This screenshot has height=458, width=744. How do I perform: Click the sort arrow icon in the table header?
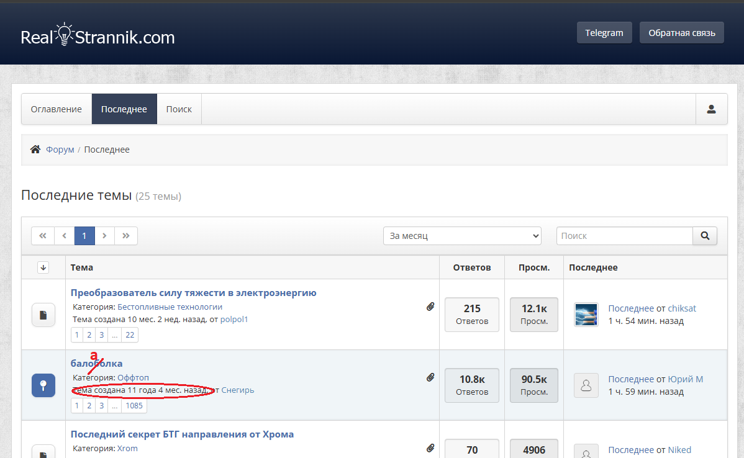[43, 267]
